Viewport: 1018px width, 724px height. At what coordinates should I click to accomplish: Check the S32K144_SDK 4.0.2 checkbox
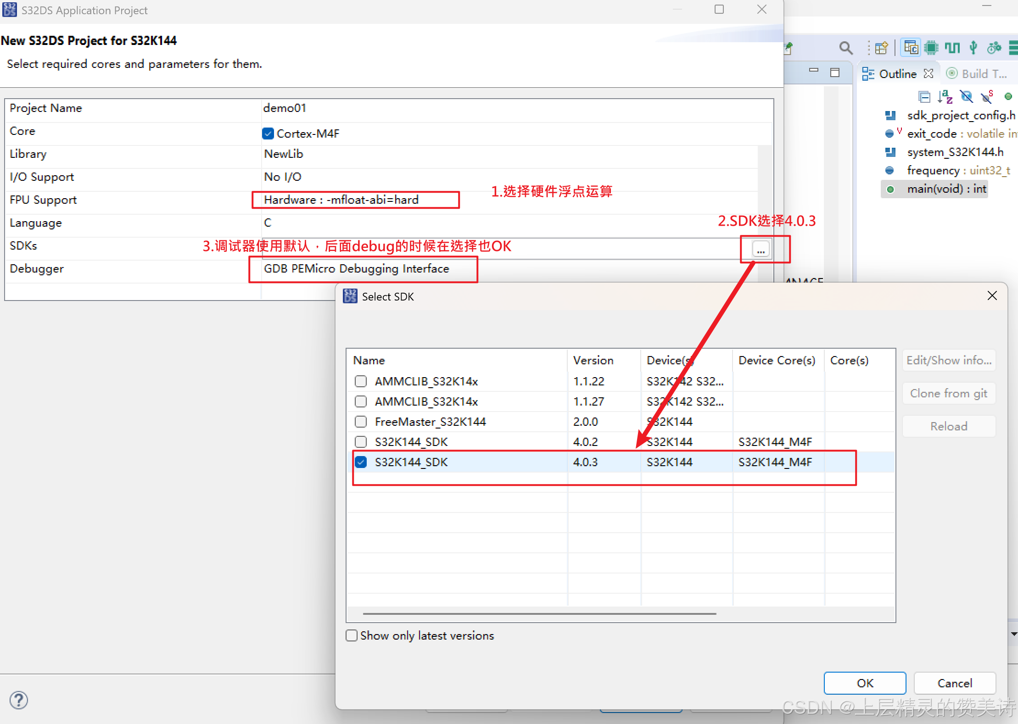(x=361, y=442)
